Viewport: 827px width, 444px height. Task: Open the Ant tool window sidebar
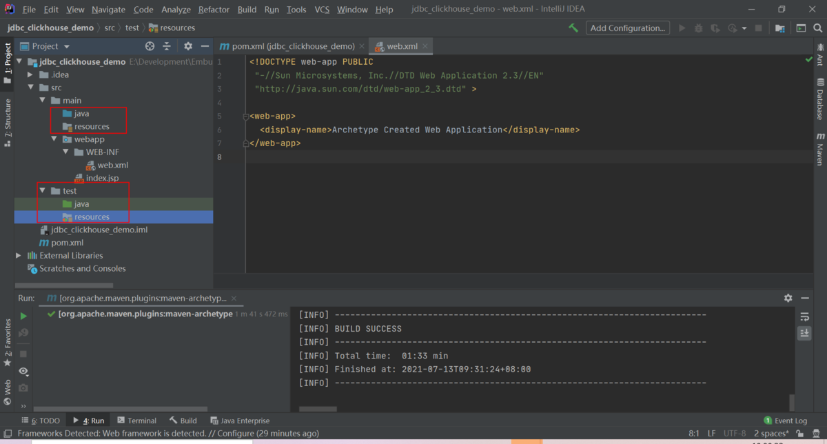(x=820, y=54)
